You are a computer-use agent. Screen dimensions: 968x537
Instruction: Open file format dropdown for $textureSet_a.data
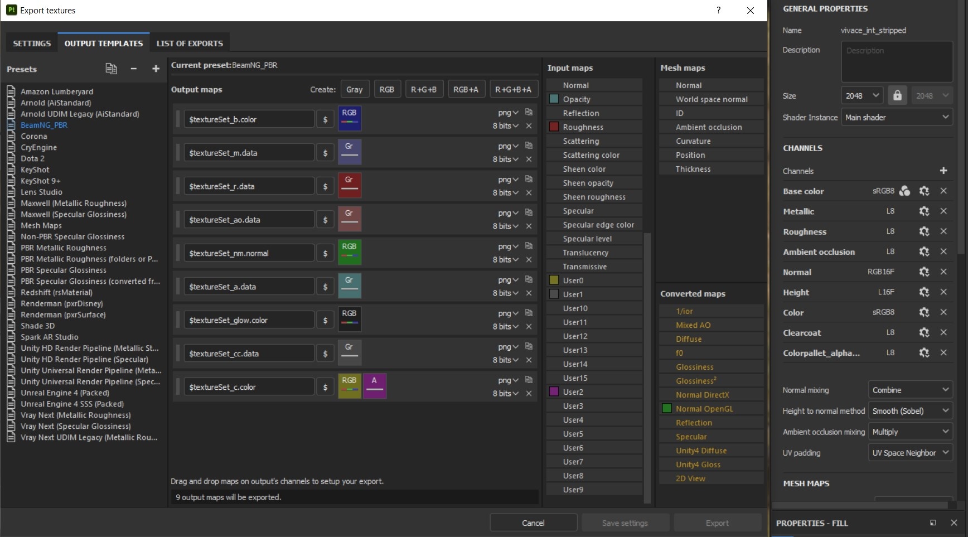508,280
